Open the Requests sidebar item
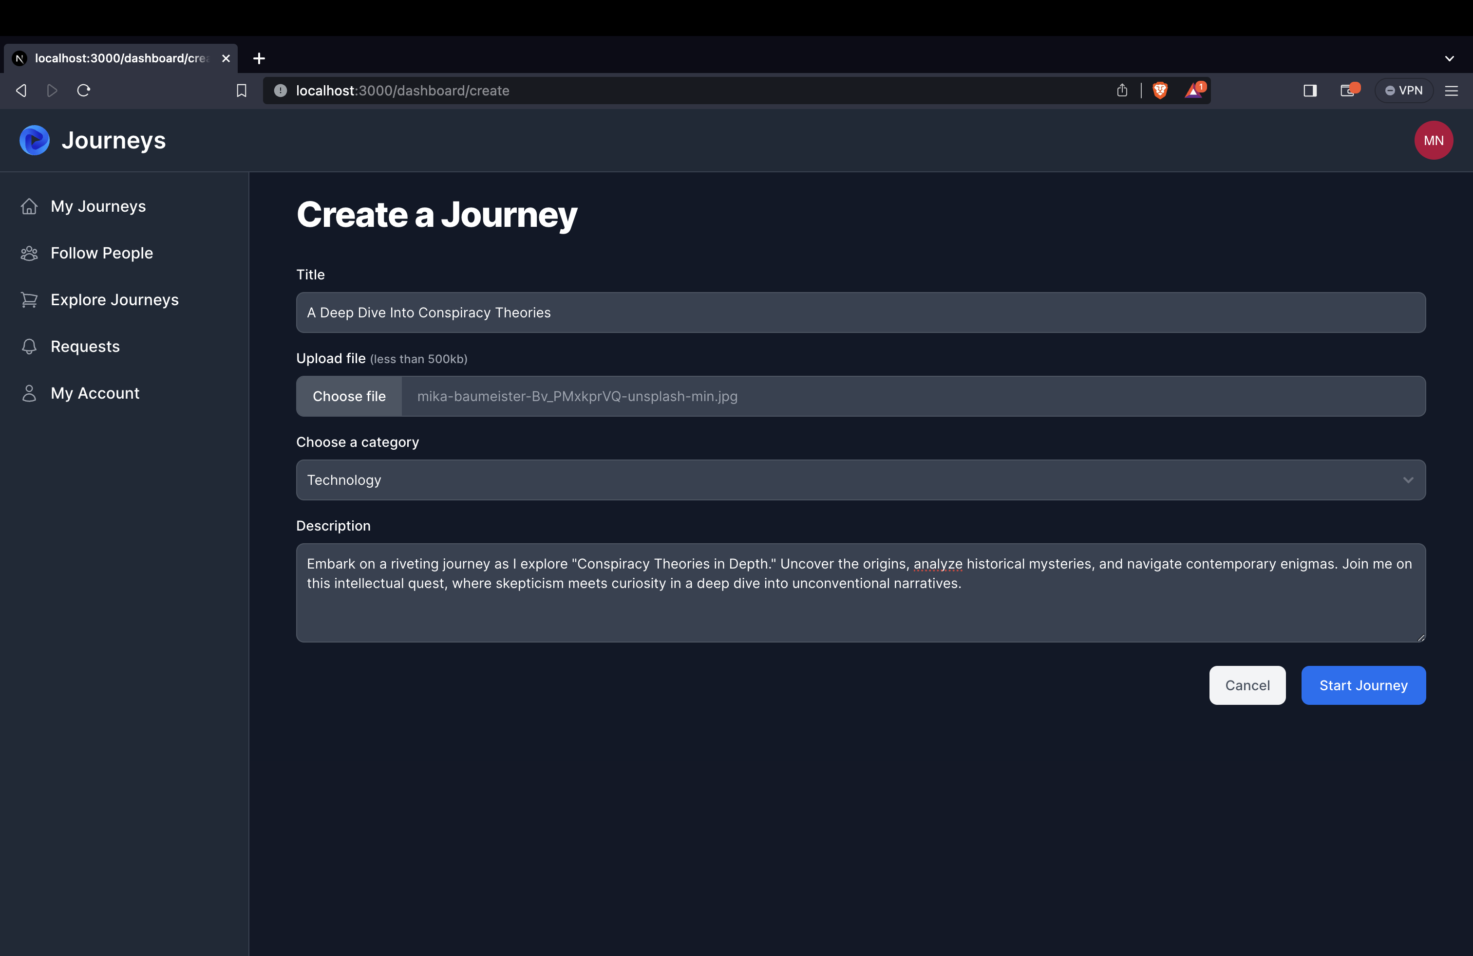Image resolution: width=1473 pixels, height=956 pixels. pos(85,346)
